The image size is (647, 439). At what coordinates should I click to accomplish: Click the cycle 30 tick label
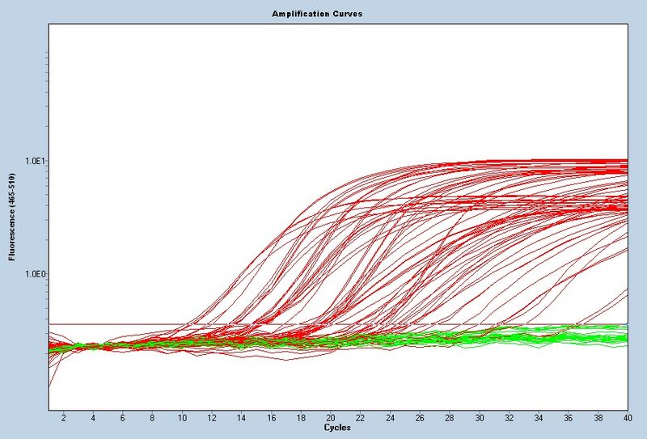point(479,419)
